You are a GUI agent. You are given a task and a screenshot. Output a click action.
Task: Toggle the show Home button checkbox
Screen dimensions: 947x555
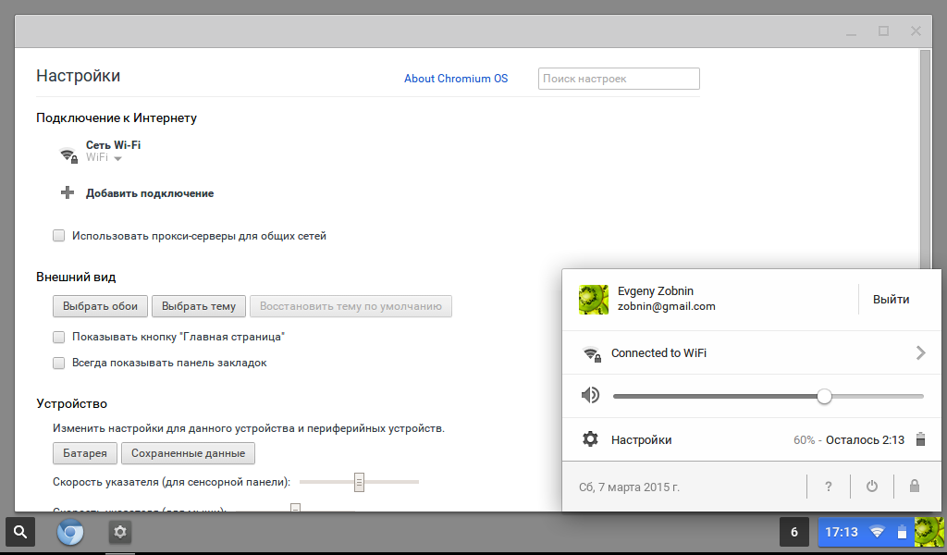click(x=59, y=337)
